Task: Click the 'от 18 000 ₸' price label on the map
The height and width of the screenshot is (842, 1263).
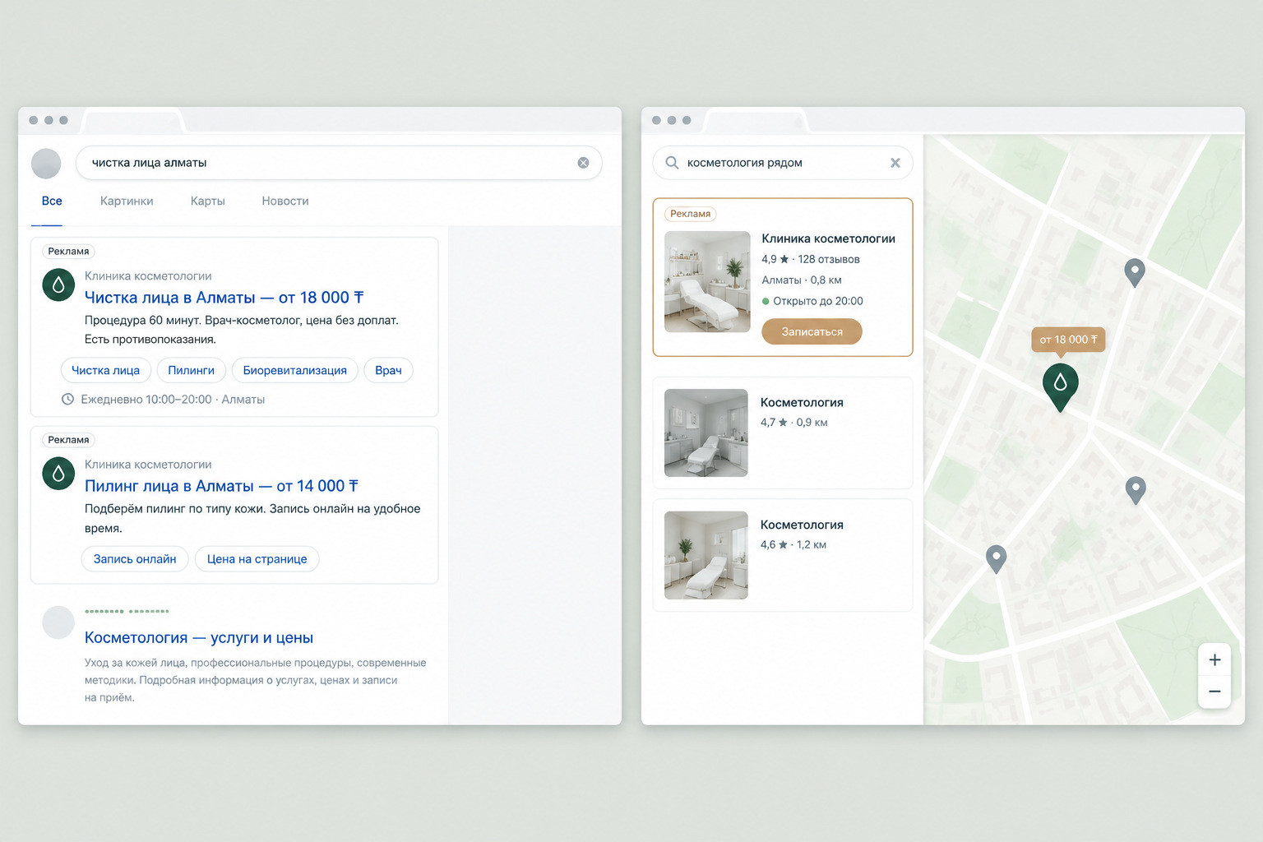Action: [1068, 340]
